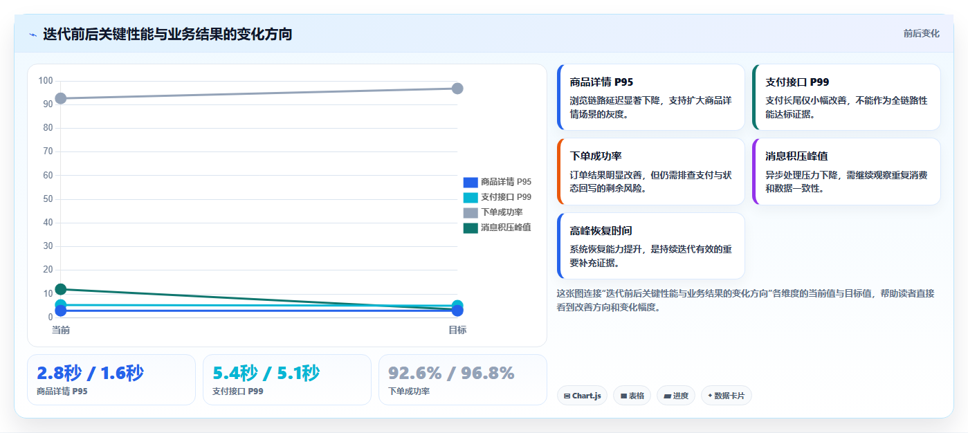Open the 商品详情 P95 card title

point(601,82)
